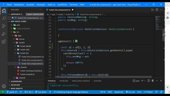Open the Datei menu
Screen dimensions: 170x96
(x=9, y=5)
